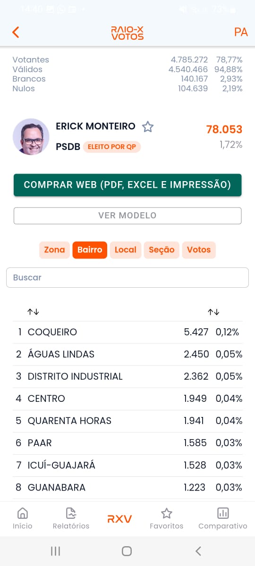Tap the Android recent apps button
Screen dimensions: 255x566
tap(55, 551)
